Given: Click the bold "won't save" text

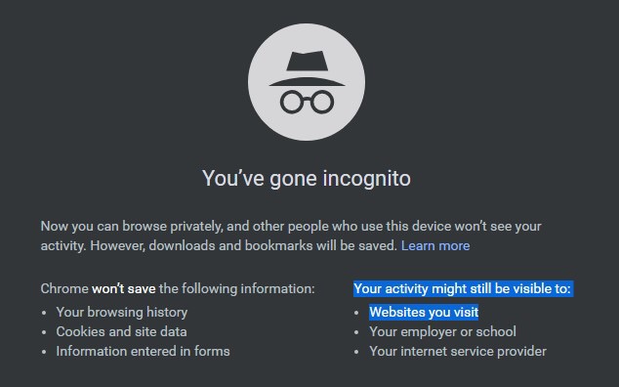Looking at the screenshot, I should coord(124,288).
